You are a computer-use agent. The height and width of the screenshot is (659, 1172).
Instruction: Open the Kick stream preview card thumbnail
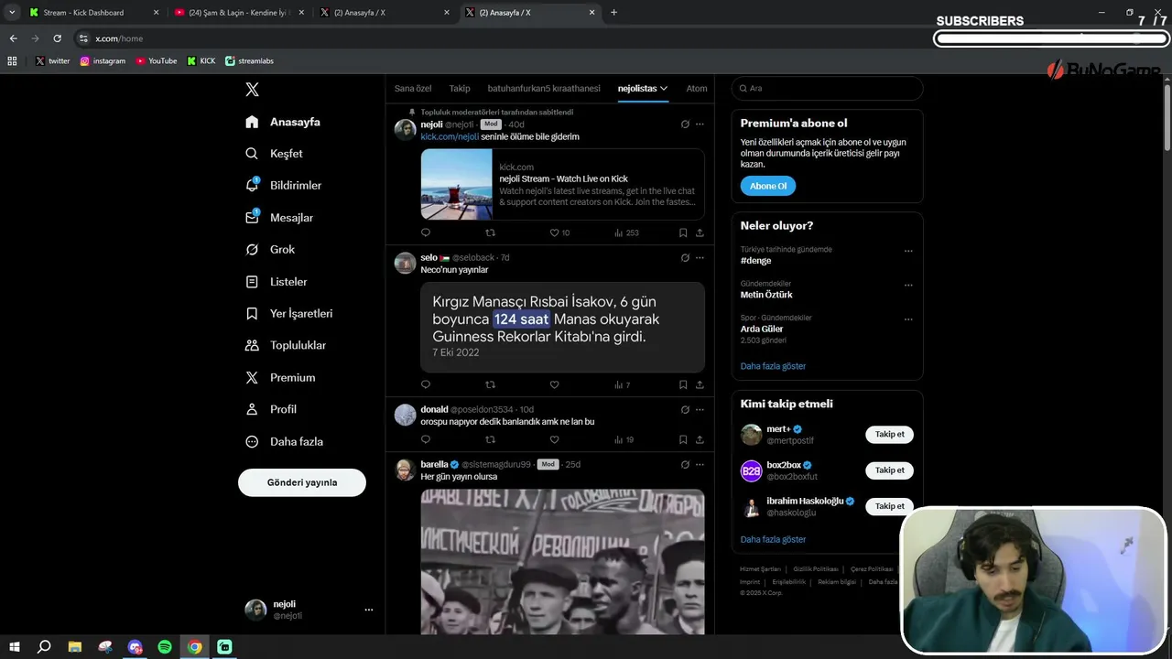(456, 184)
